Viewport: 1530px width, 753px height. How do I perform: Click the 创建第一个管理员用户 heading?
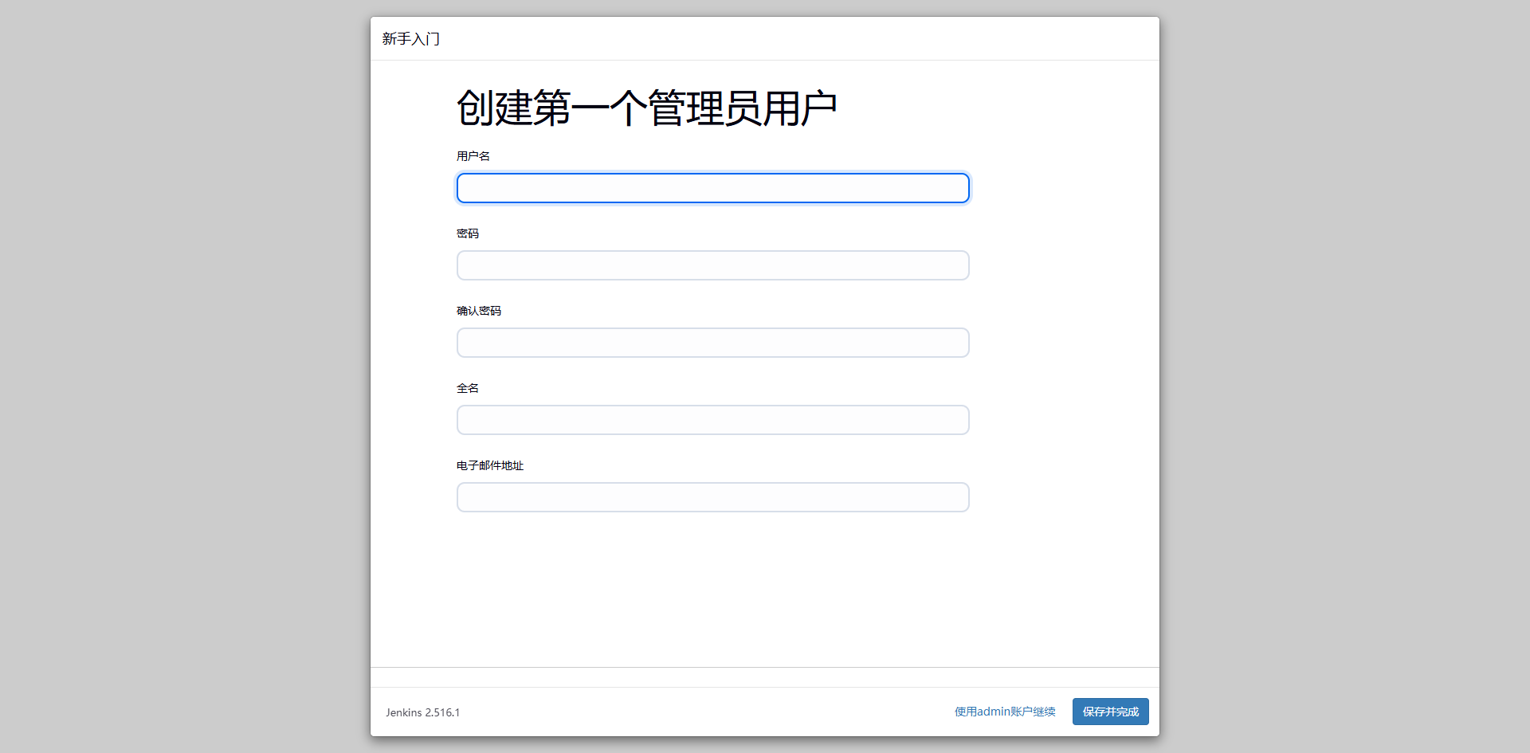point(646,108)
